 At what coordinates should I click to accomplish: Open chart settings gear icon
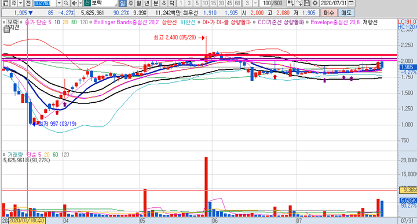click(x=315, y=3)
